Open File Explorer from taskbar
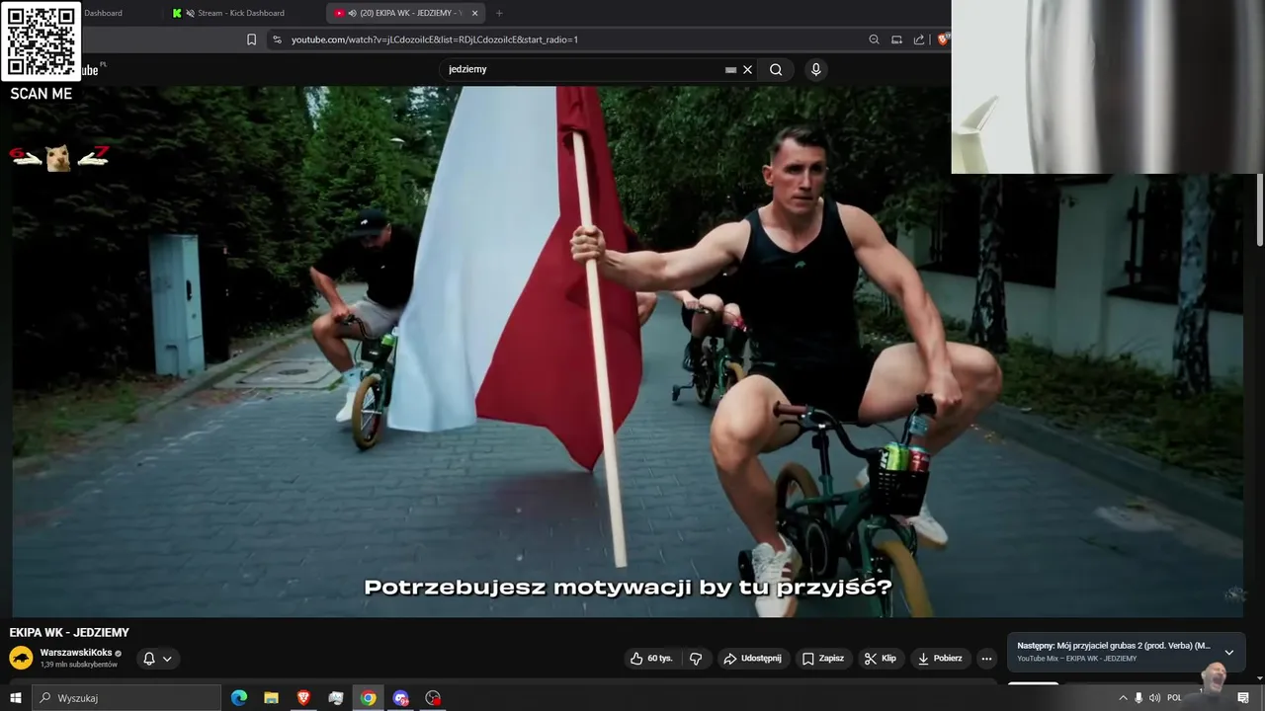 click(x=271, y=698)
